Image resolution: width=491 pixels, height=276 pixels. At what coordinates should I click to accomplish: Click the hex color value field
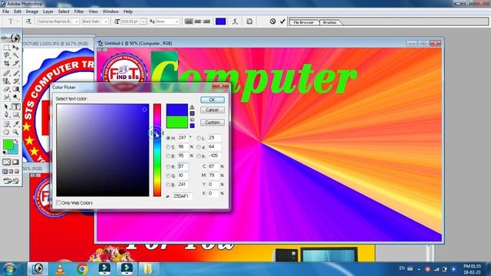pyautogui.click(x=183, y=196)
